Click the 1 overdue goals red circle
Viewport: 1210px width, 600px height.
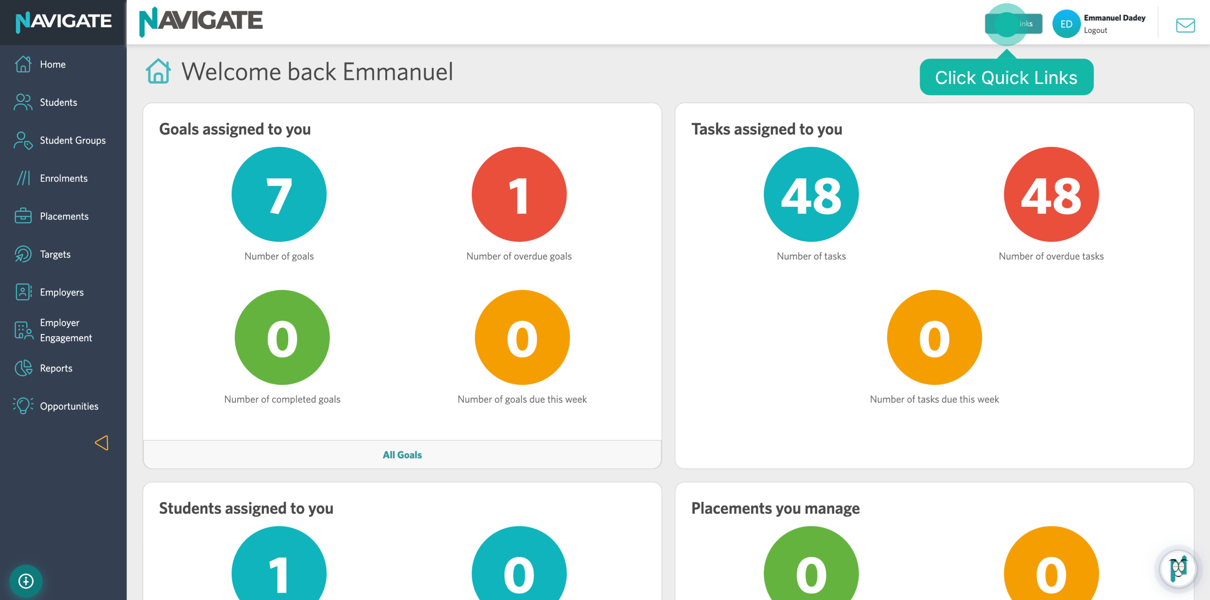tap(519, 194)
